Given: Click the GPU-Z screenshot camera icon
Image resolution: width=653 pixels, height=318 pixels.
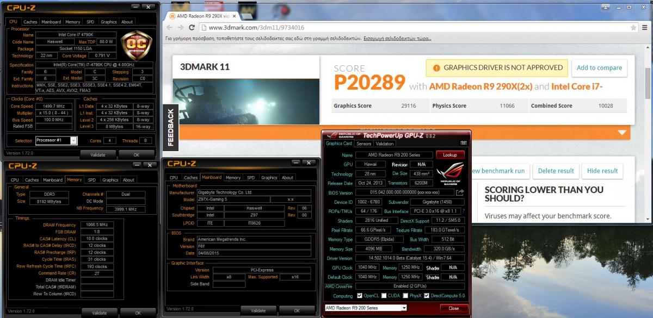Looking at the screenshot, I should tap(464, 144).
